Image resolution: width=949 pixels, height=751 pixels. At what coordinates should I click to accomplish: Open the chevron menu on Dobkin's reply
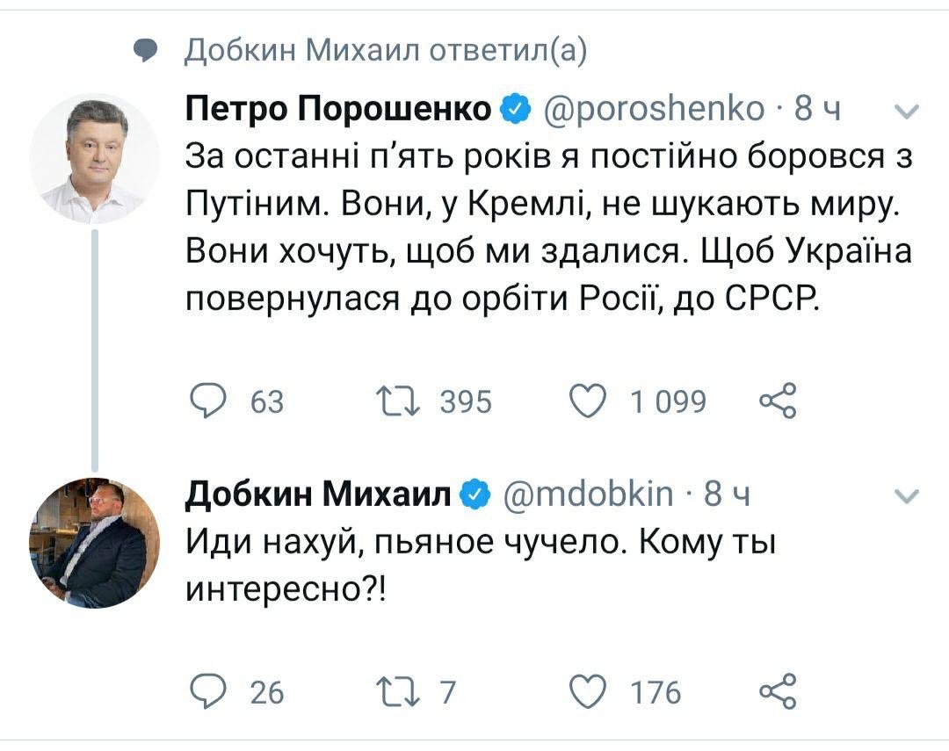point(906,496)
